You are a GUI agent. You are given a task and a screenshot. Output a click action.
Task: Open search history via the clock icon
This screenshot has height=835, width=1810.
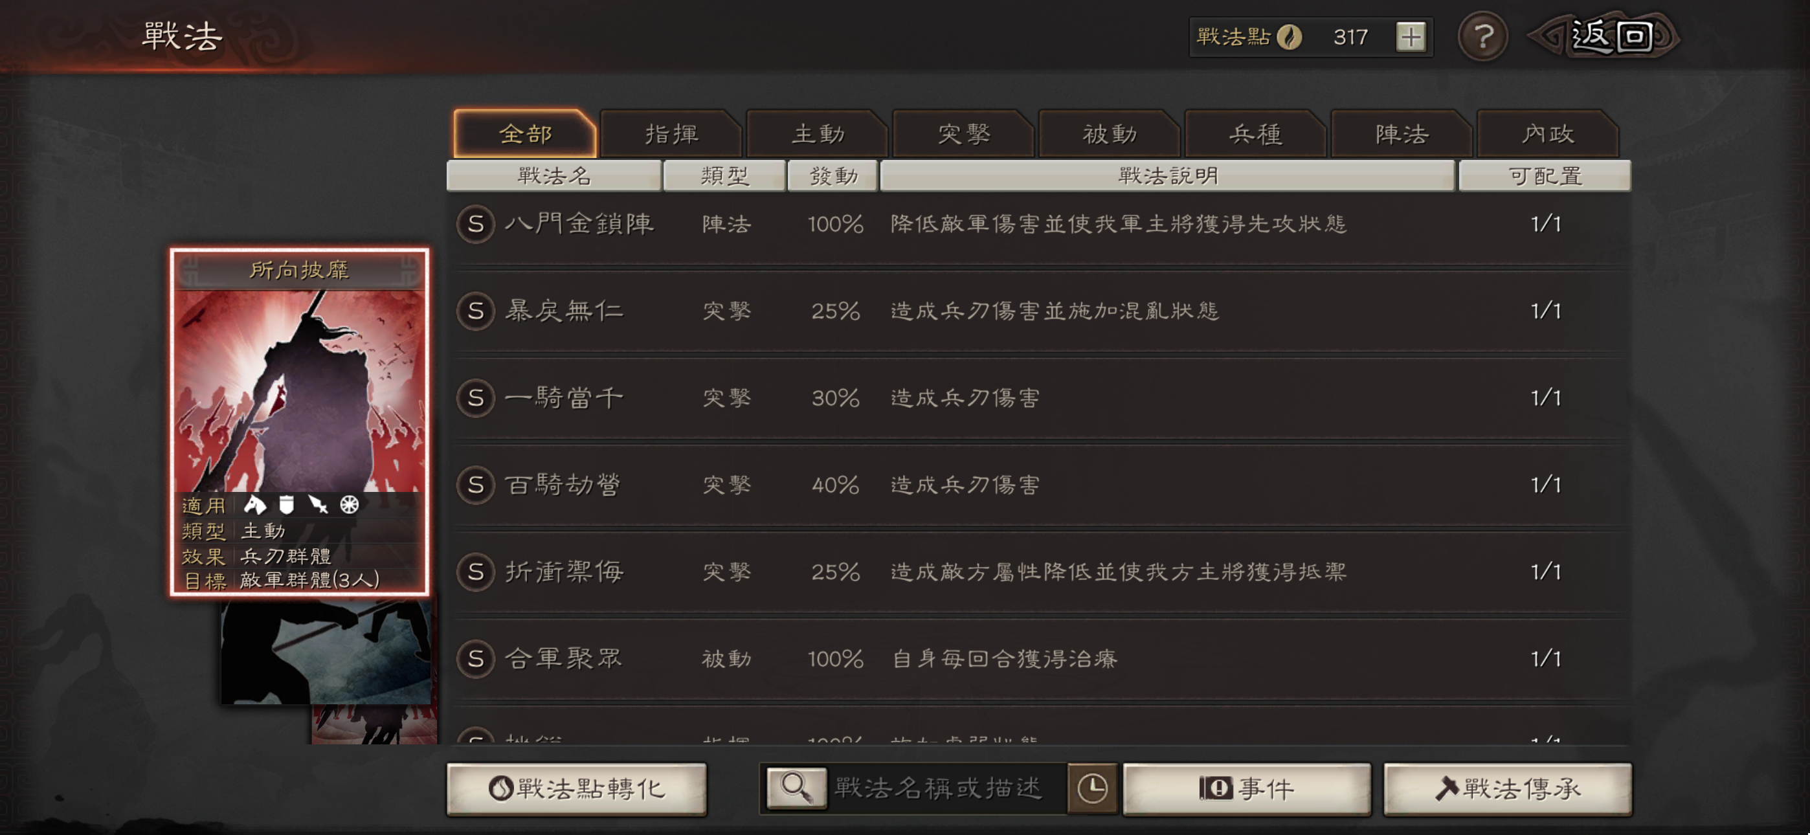pyautogui.click(x=1092, y=788)
